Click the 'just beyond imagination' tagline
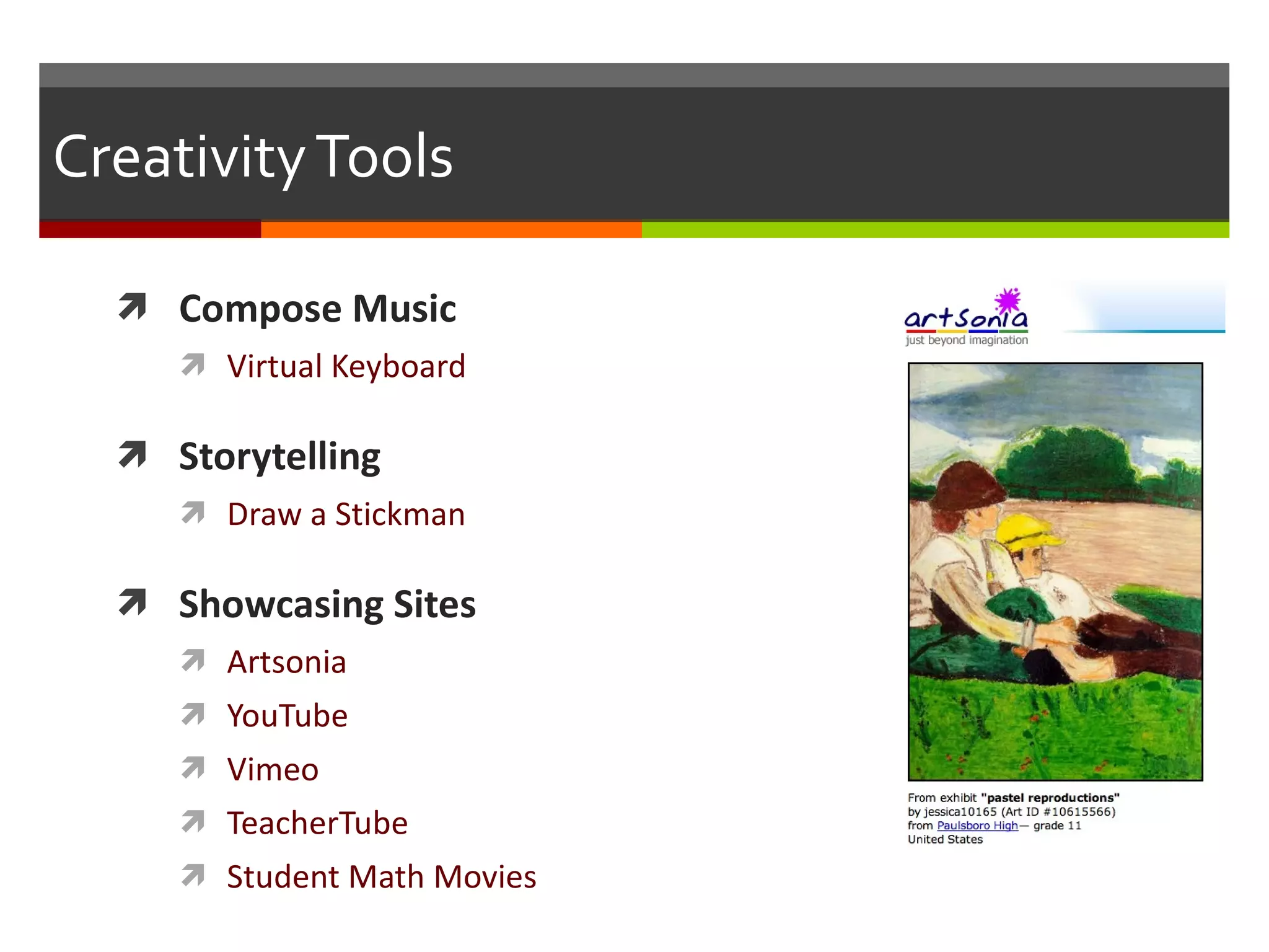This screenshot has height=952, width=1269. 967,340
